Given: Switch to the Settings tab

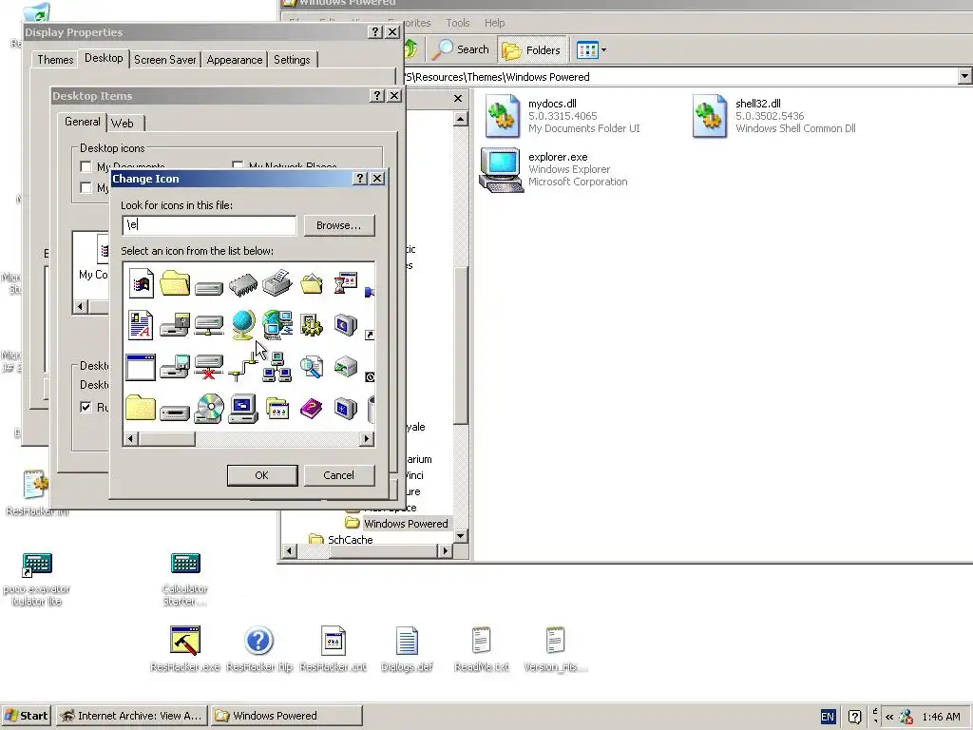Looking at the screenshot, I should (x=292, y=60).
